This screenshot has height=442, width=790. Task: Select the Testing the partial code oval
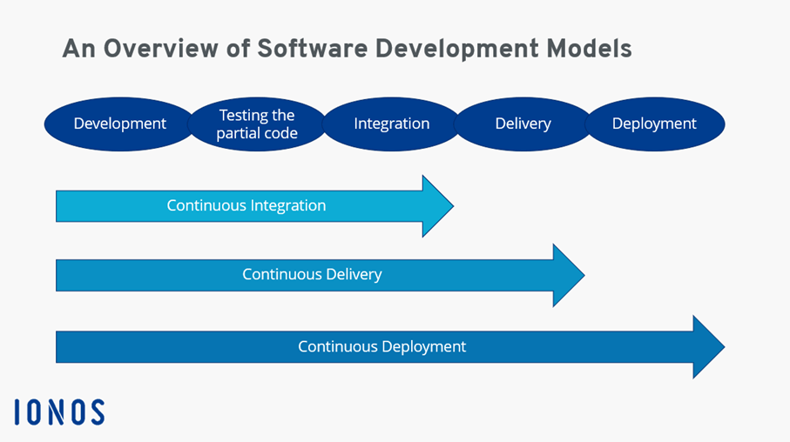click(x=257, y=124)
